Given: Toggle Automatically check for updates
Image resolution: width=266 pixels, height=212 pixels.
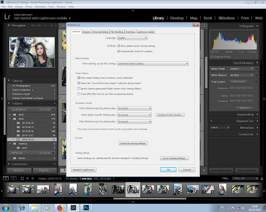Looking at the screenshot, I should point(119,51).
